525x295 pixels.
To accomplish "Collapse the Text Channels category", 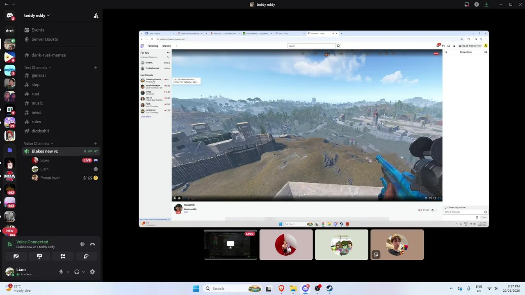I will (x=37, y=68).
